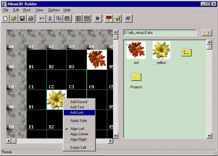Cut the selection with the scissors icon

(x=50, y=18)
